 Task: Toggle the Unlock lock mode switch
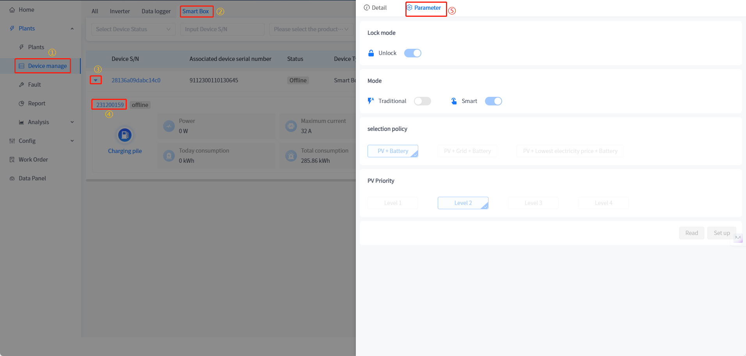pos(412,53)
